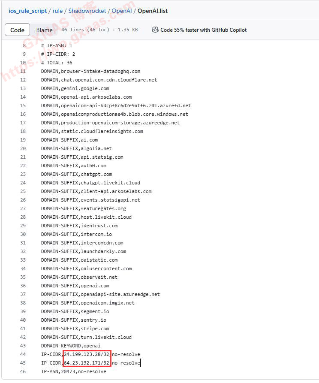Select line number 45
319x383 pixels.
[23, 363]
